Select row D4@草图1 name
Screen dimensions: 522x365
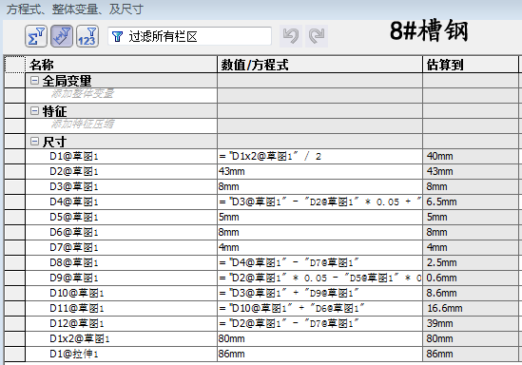pyautogui.click(x=74, y=202)
